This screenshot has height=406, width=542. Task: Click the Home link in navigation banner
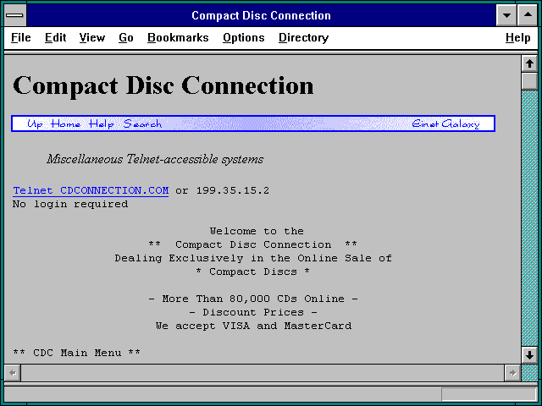pos(65,123)
